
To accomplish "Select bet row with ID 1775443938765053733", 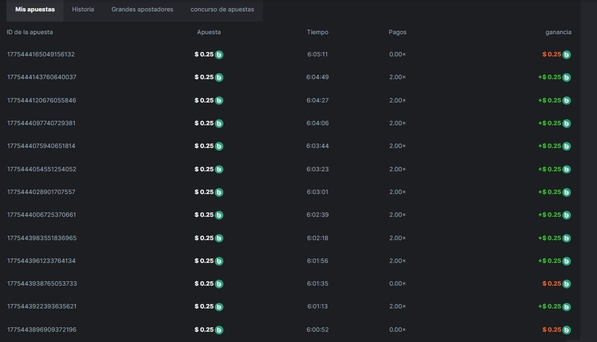I will (x=42, y=283).
